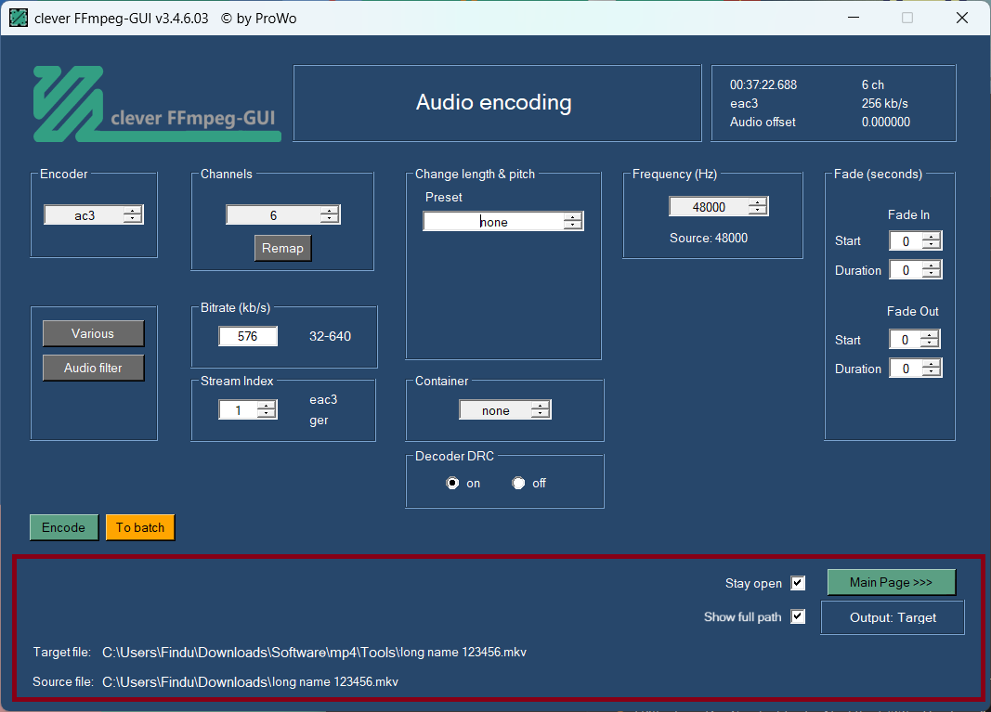The image size is (991, 712).
Task: Click the 6 ch info text
Action: tap(873, 84)
